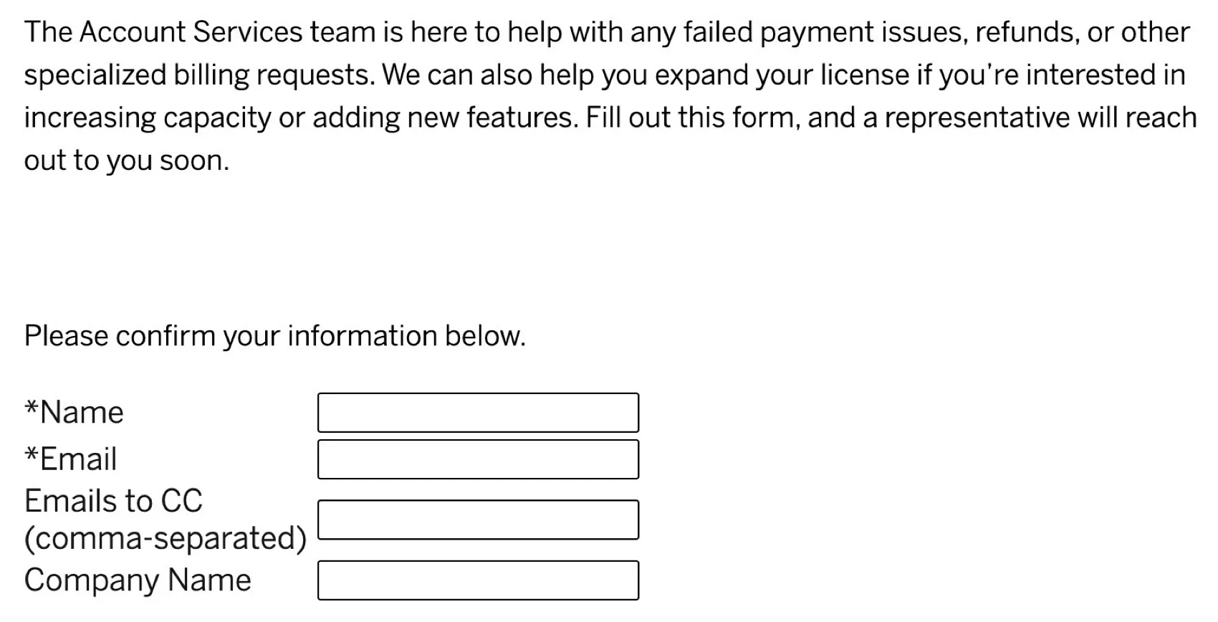
Task: Click the *Email label text
Action: click(x=77, y=459)
